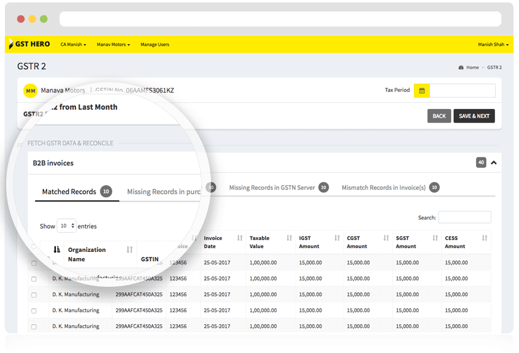Screen dimensions: 519x353
Task: Switch to Mismatch Records in Invoice(s) tab
Action: click(x=390, y=188)
